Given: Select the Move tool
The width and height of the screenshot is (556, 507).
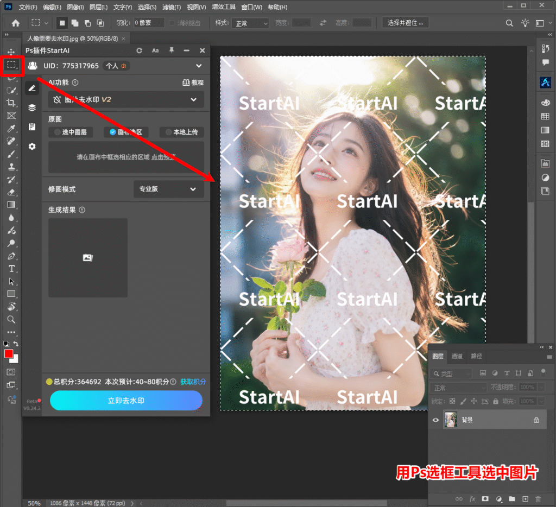Looking at the screenshot, I should [11, 52].
